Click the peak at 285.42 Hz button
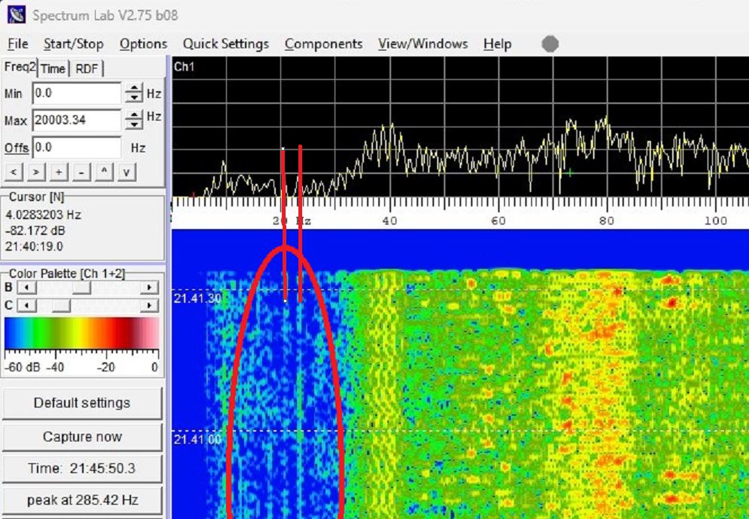The height and width of the screenshot is (519, 749). (82, 500)
